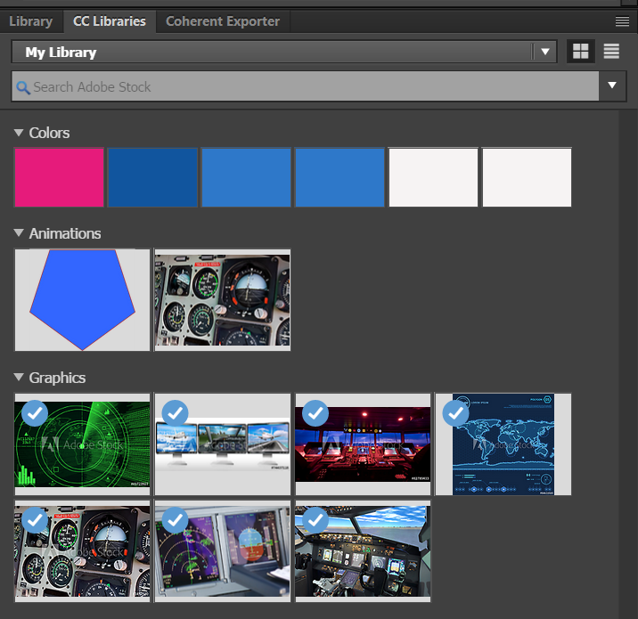Toggle checkmark on three monitors graphic
The height and width of the screenshot is (619, 638).
(175, 413)
